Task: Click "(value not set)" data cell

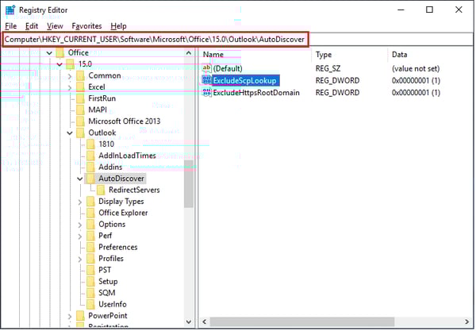Action: click(x=416, y=68)
